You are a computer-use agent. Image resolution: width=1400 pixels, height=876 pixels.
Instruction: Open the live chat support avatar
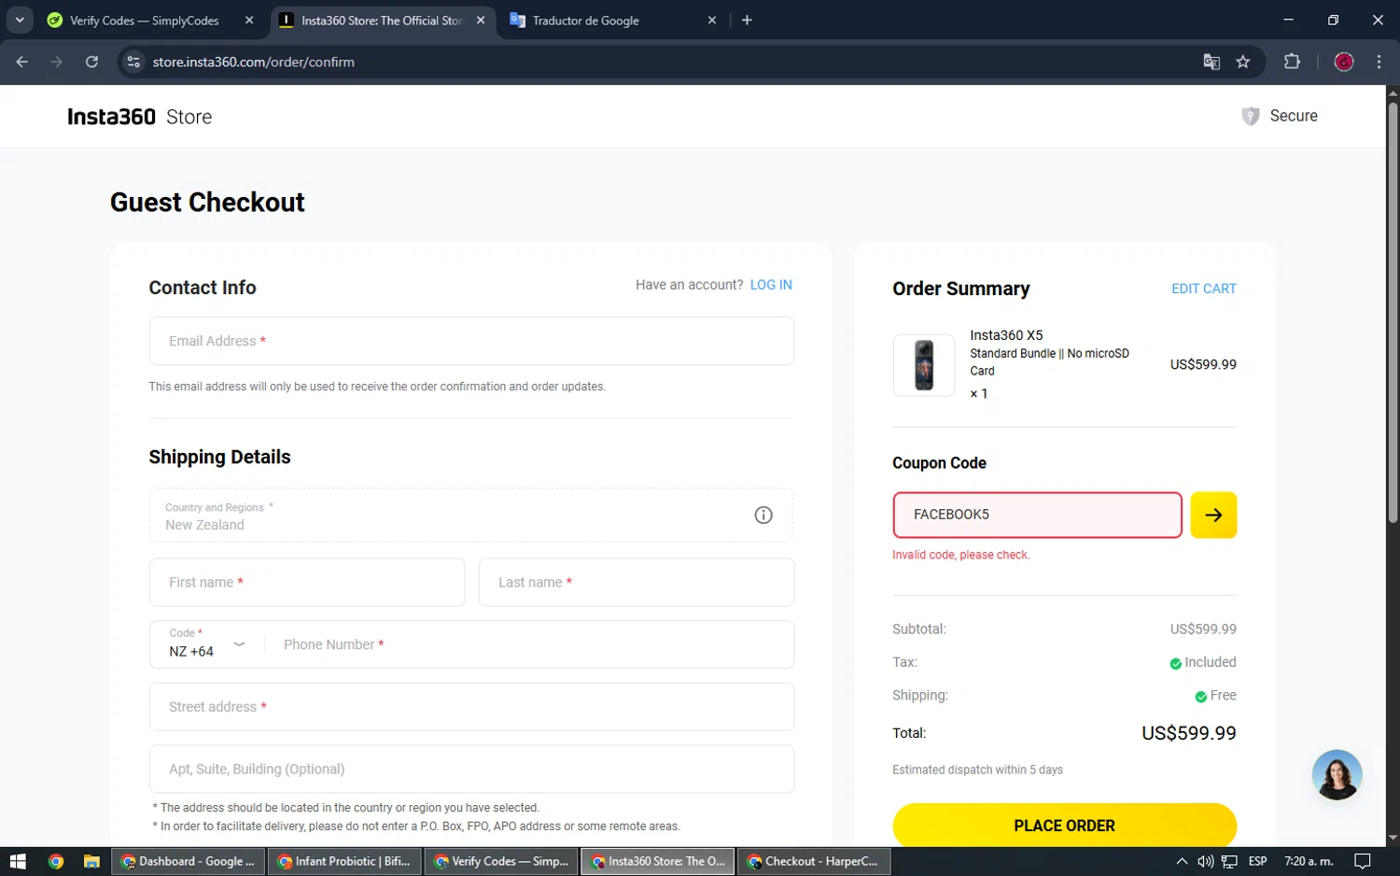tap(1337, 774)
